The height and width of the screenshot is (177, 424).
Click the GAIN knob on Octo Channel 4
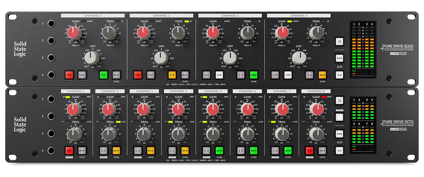pyautogui.click(x=178, y=110)
